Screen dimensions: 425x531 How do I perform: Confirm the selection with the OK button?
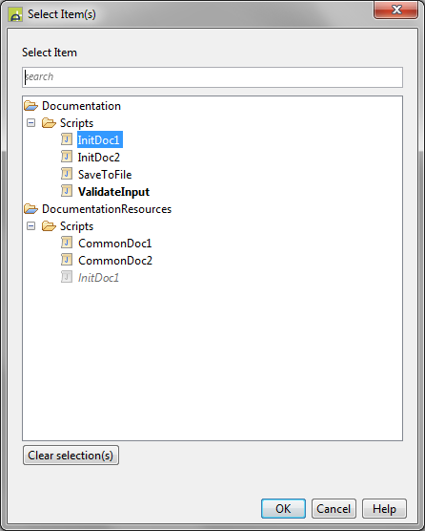[x=283, y=509]
